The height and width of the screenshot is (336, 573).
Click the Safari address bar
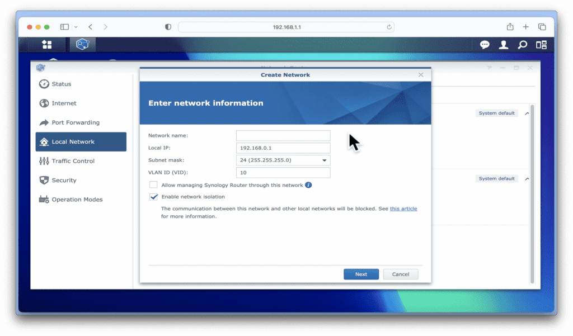(286, 27)
